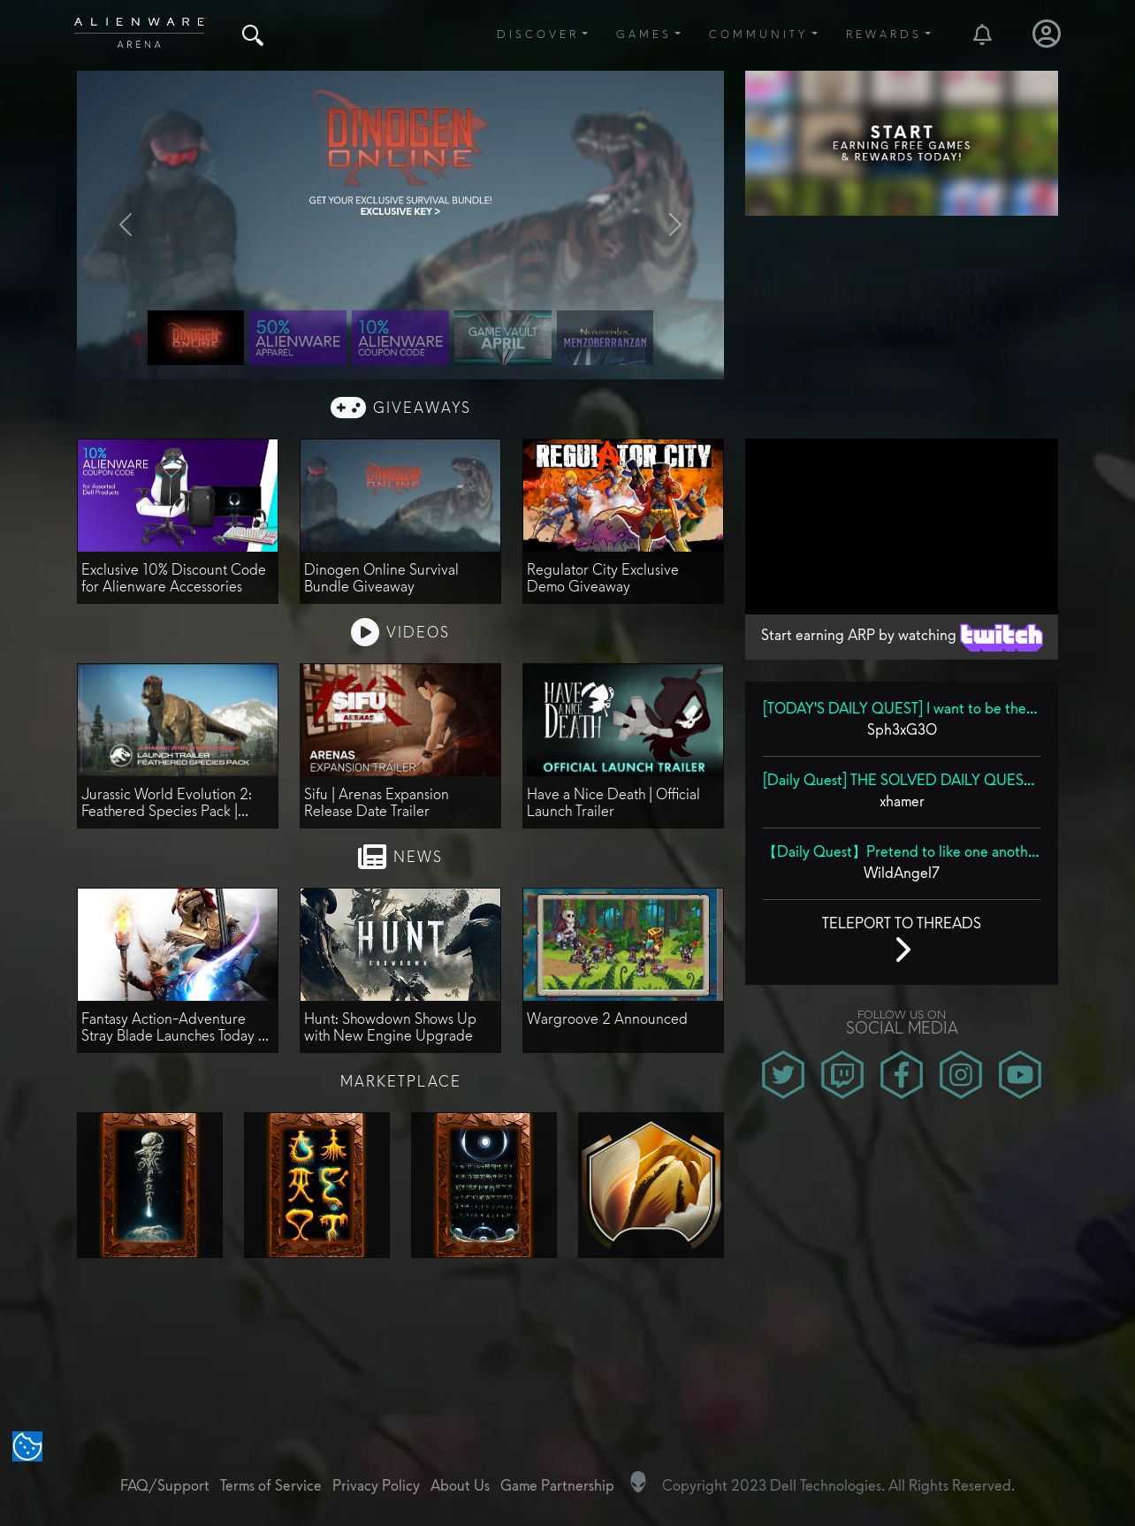The width and height of the screenshot is (1135, 1526).
Task: Play Have a Nice Death launch trailer
Action: coord(623,746)
